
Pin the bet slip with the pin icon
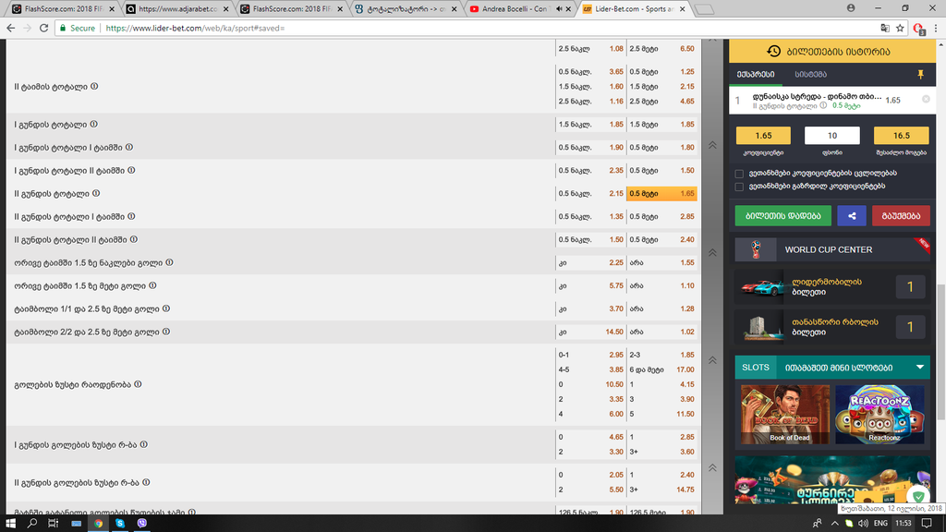click(x=921, y=74)
